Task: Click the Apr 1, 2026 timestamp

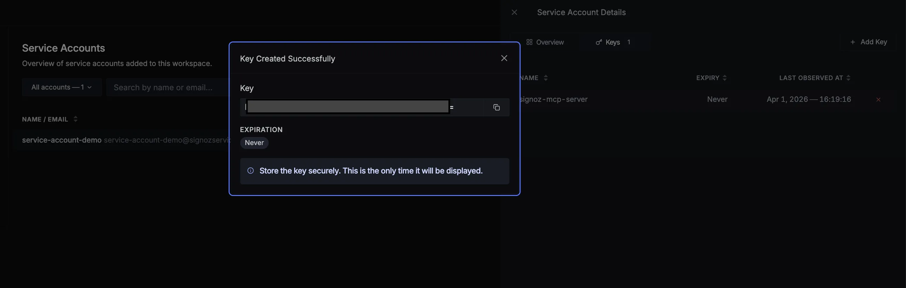Action: coord(809,99)
